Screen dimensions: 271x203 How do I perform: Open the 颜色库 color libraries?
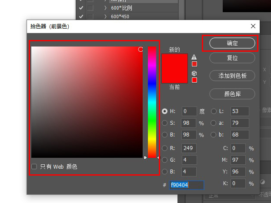(x=232, y=93)
